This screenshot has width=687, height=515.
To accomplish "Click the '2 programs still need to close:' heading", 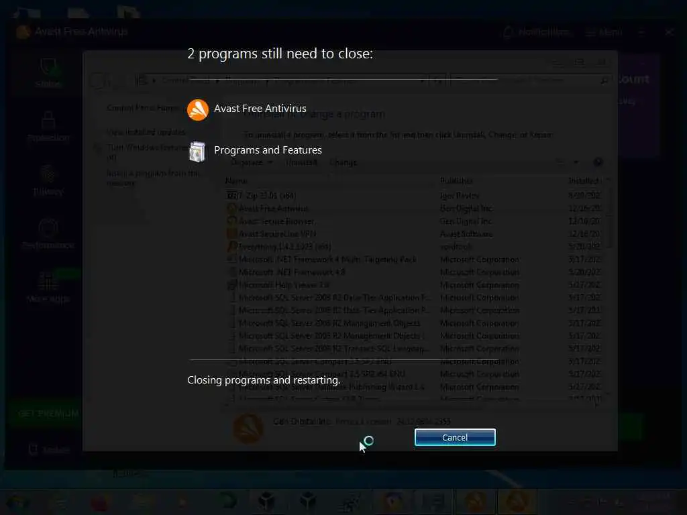I will click(x=280, y=54).
